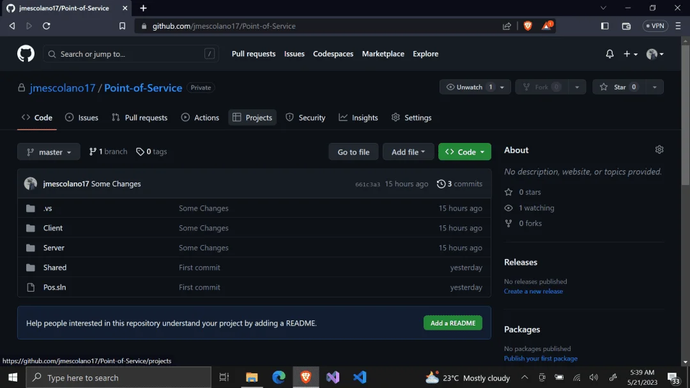Switch to the Code tab

coord(37,117)
